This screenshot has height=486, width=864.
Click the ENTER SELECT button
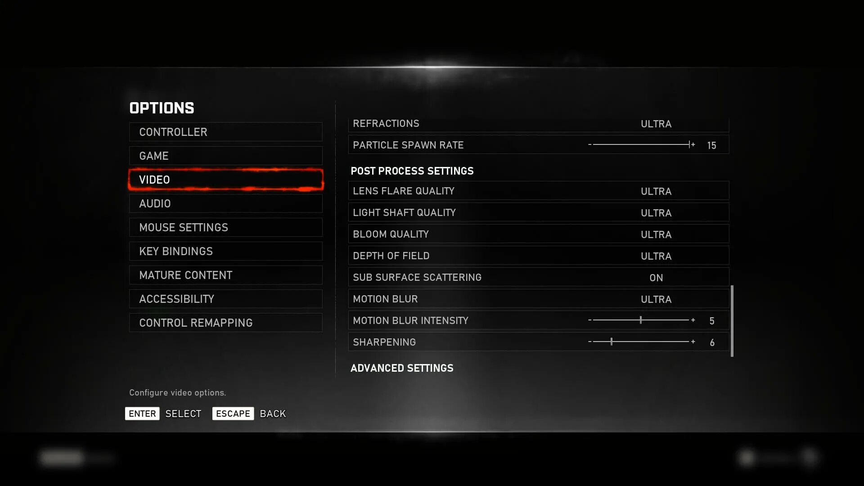point(142,414)
